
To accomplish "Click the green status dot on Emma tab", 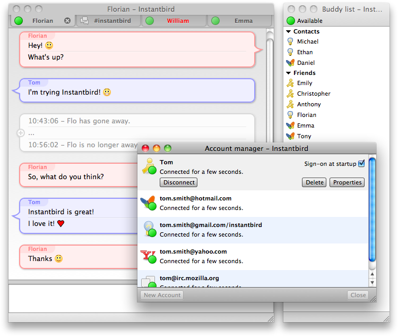I will coord(215,21).
